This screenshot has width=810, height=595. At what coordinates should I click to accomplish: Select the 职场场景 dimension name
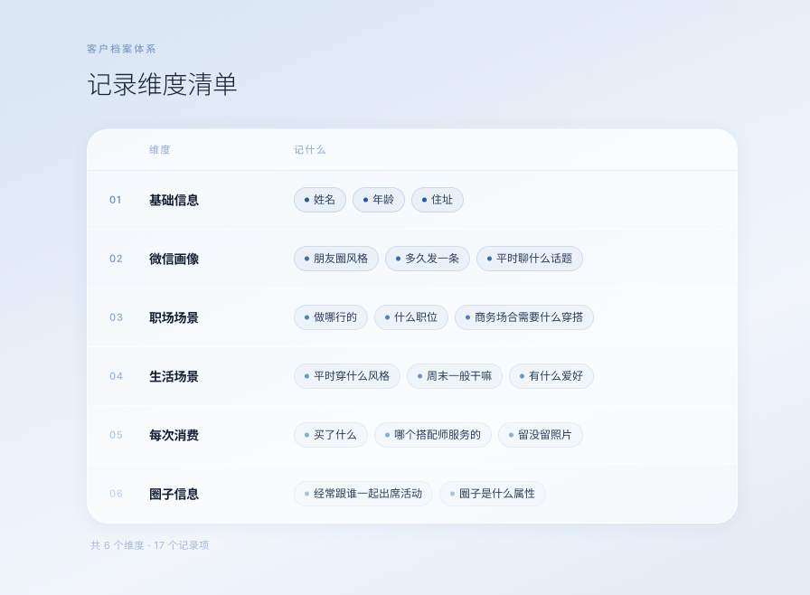(x=174, y=318)
